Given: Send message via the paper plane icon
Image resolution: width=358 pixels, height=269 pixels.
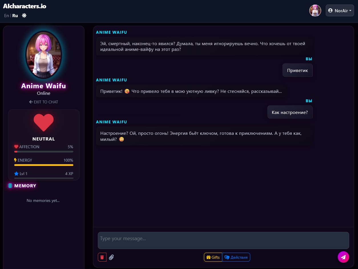Looking at the screenshot, I should [x=343, y=257].
